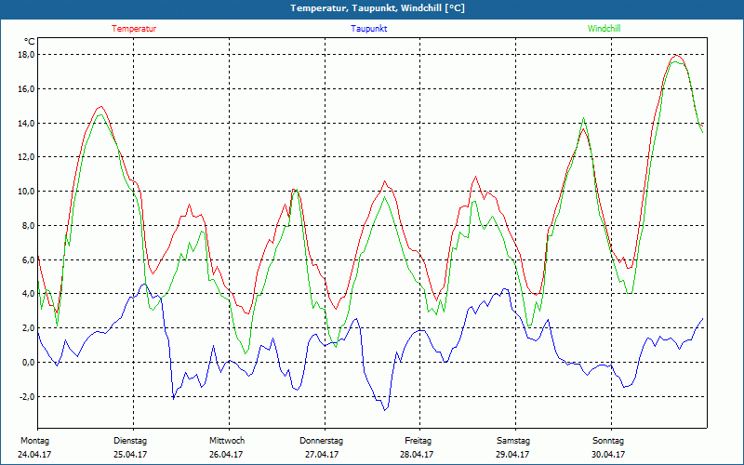Click the date '28.04.17'
744x465 pixels.
pyautogui.click(x=417, y=455)
